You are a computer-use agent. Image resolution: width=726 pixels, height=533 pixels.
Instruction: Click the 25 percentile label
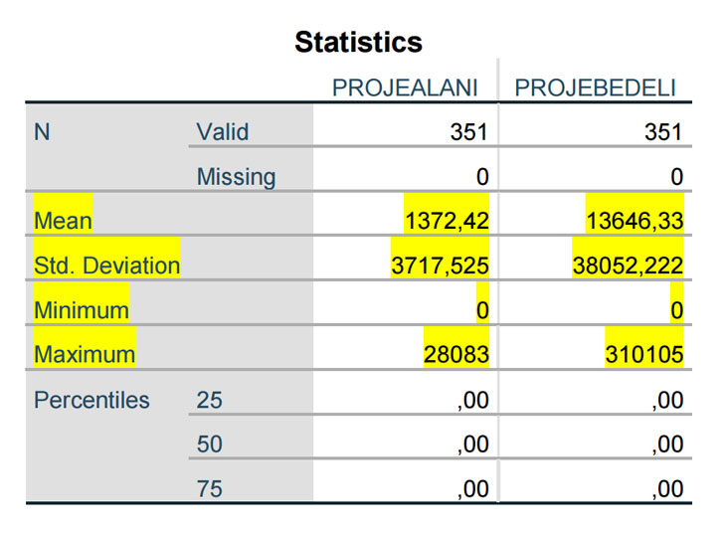click(x=209, y=400)
